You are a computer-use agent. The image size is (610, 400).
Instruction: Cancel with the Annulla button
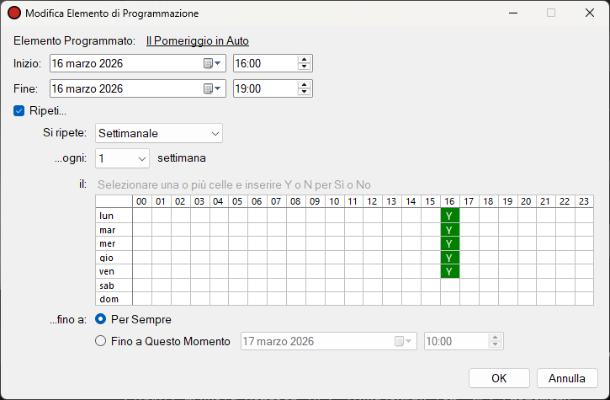click(x=567, y=378)
